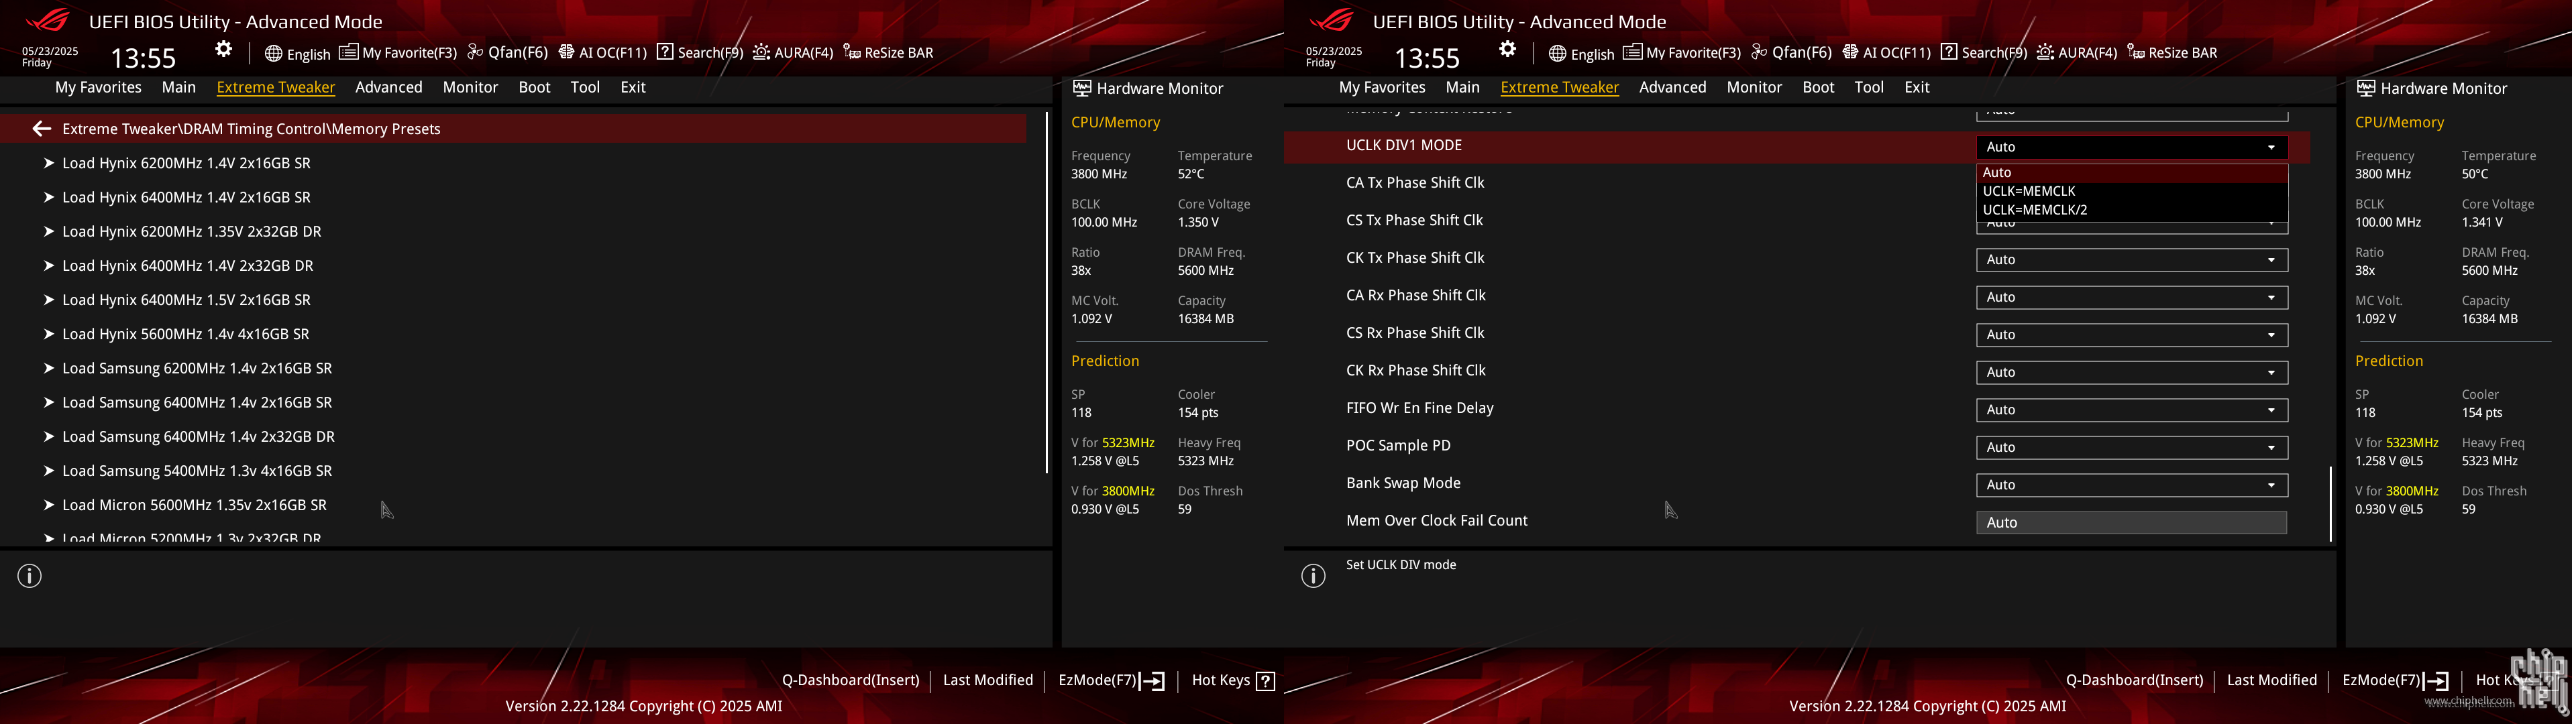Viewport: 2576px width, 724px height.
Task: Switch to EzMode(F7) in left window
Action: pyautogui.click(x=1111, y=681)
